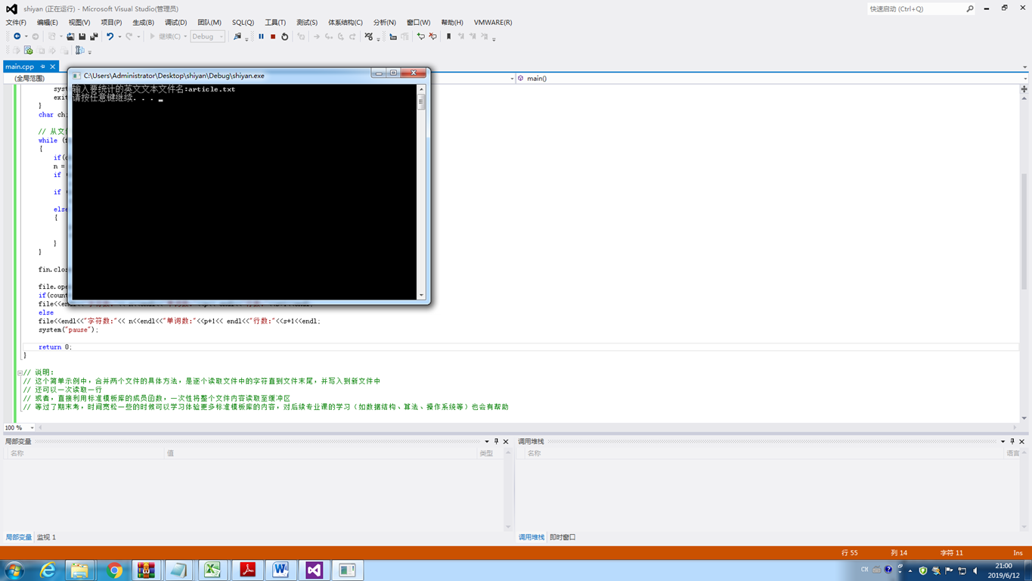Click the bookmark icon in the toolbar
1032x581 pixels.
coord(448,36)
